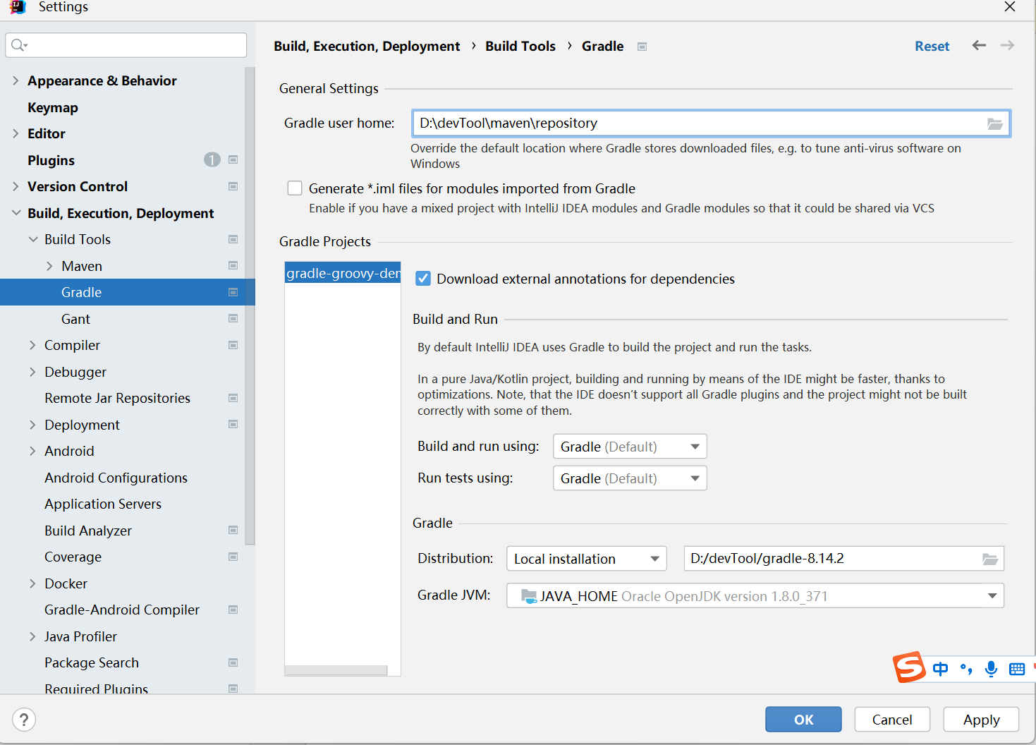The height and width of the screenshot is (745, 1036).
Task: Browse folder for Gradle distribution path
Action: 990,559
